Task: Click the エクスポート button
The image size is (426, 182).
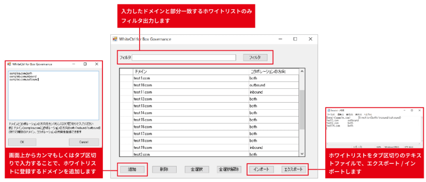Action: click(x=294, y=170)
